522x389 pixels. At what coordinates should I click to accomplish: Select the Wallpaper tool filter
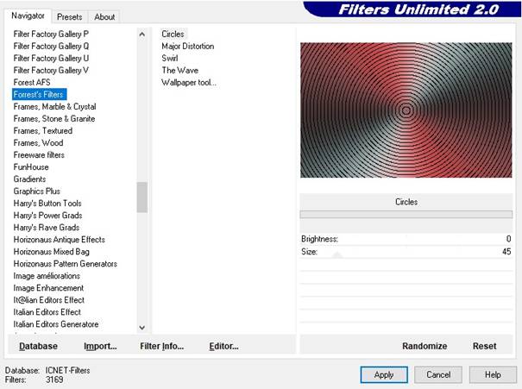point(189,83)
